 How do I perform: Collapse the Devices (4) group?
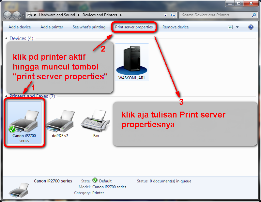coord(7,38)
